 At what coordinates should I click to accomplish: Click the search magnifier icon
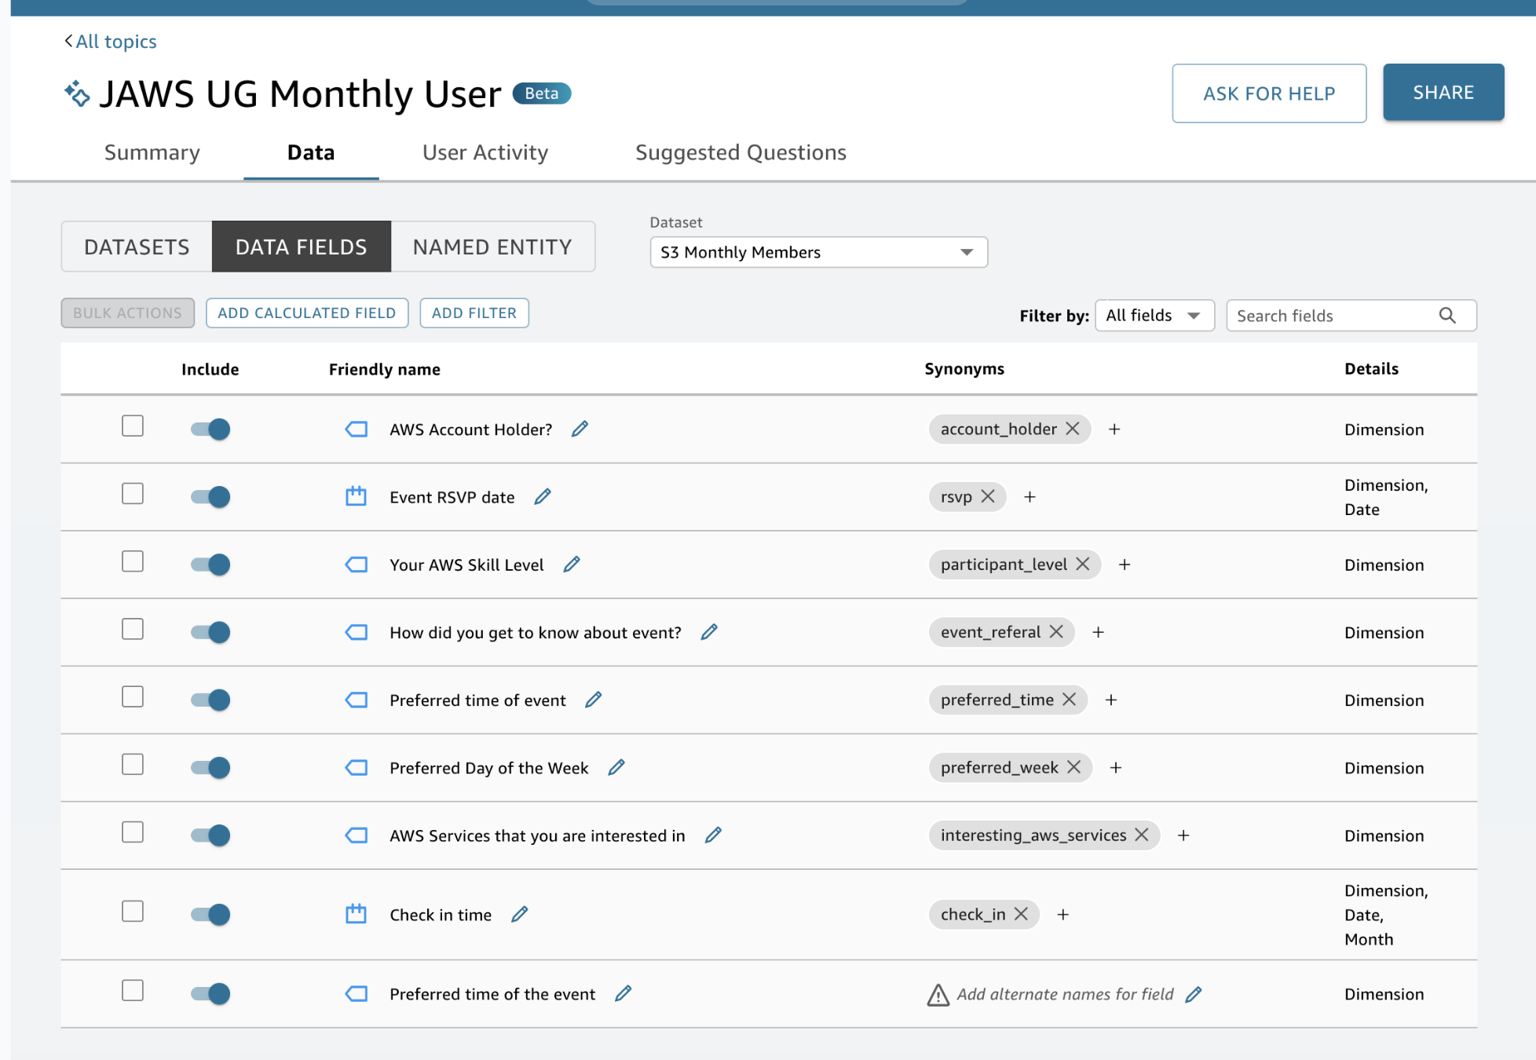click(x=1447, y=316)
